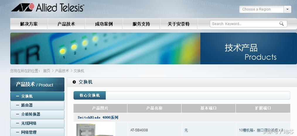297x136 pixels.
Task: Open the 解决方案 menu
Action: coord(29,24)
